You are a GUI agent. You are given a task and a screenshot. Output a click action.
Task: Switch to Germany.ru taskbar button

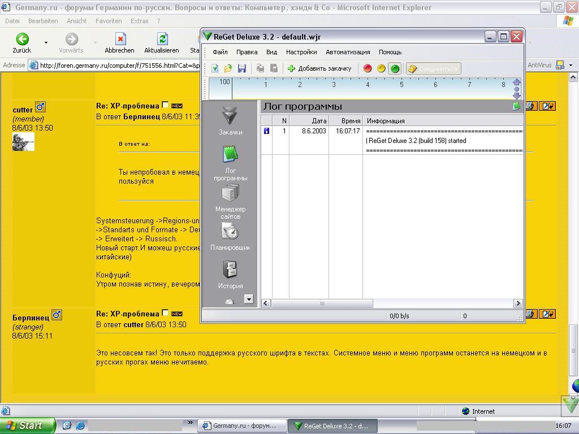click(x=242, y=426)
